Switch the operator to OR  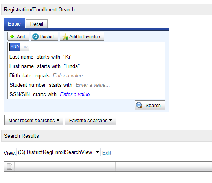(25, 47)
